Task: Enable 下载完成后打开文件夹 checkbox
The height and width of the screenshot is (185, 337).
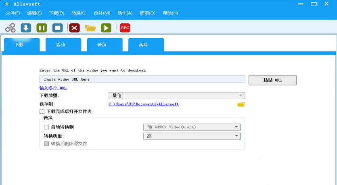Action: tap(42, 112)
